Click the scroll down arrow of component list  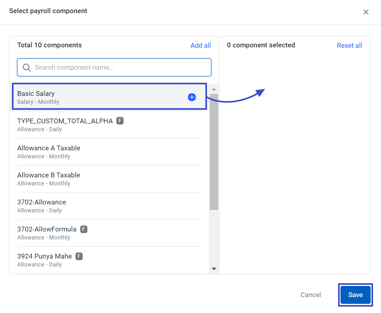click(x=214, y=269)
